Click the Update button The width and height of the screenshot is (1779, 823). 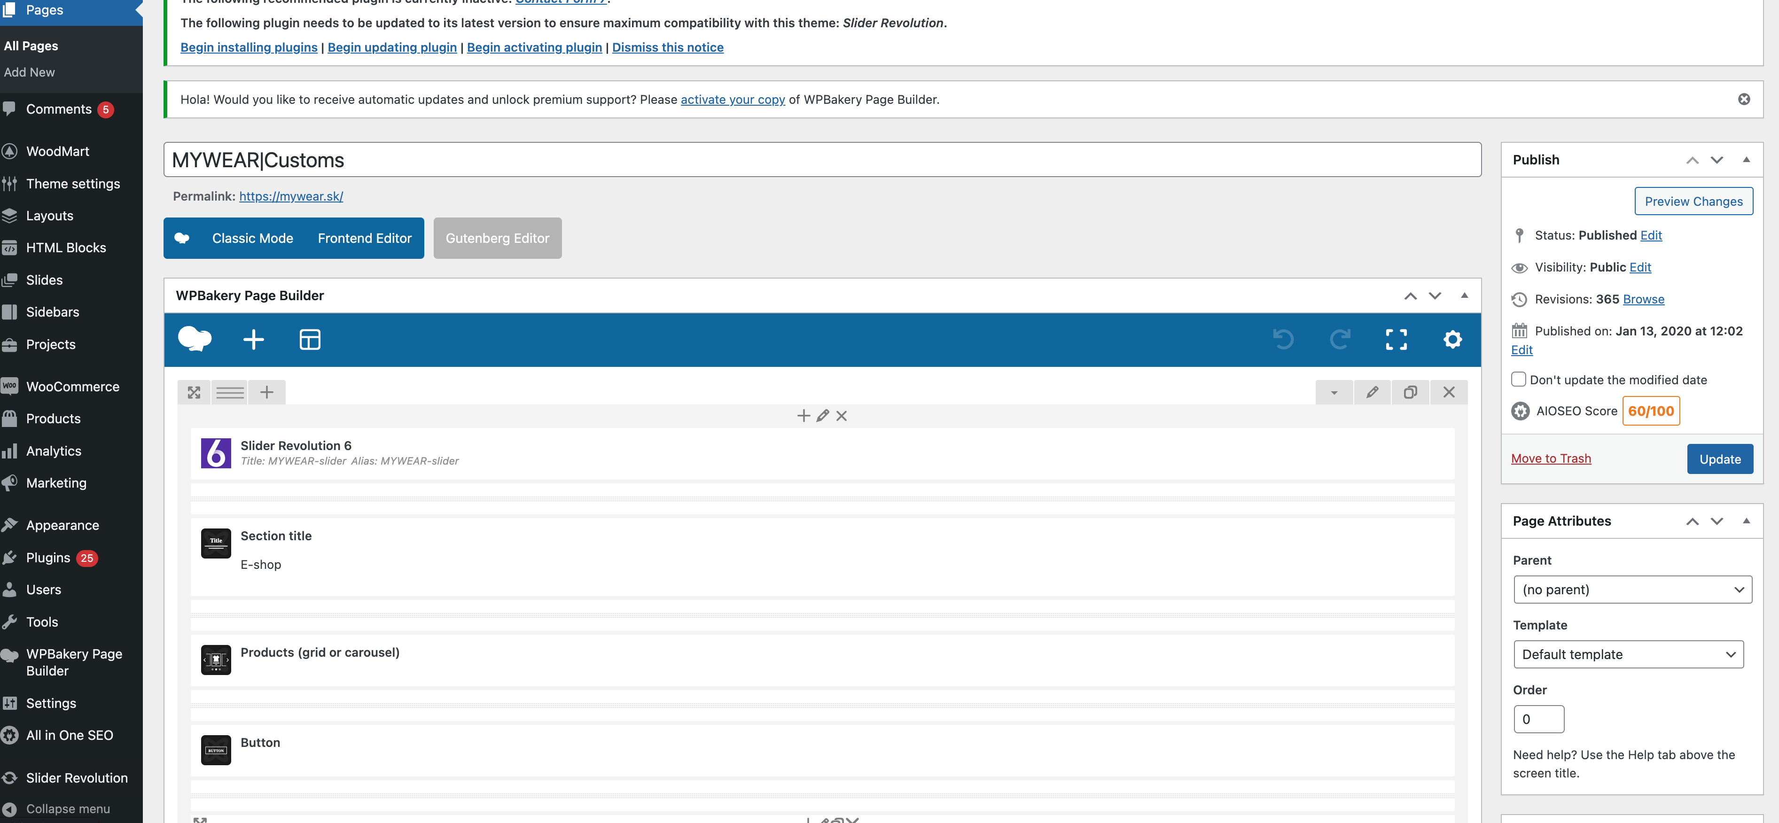1719,458
